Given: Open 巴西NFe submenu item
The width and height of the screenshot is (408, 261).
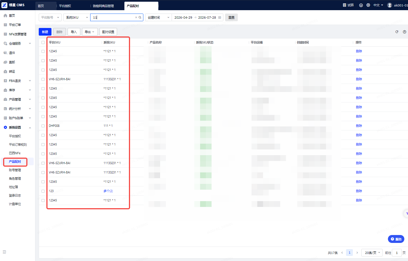Looking at the screenshot, I should (x=15, y=153).
